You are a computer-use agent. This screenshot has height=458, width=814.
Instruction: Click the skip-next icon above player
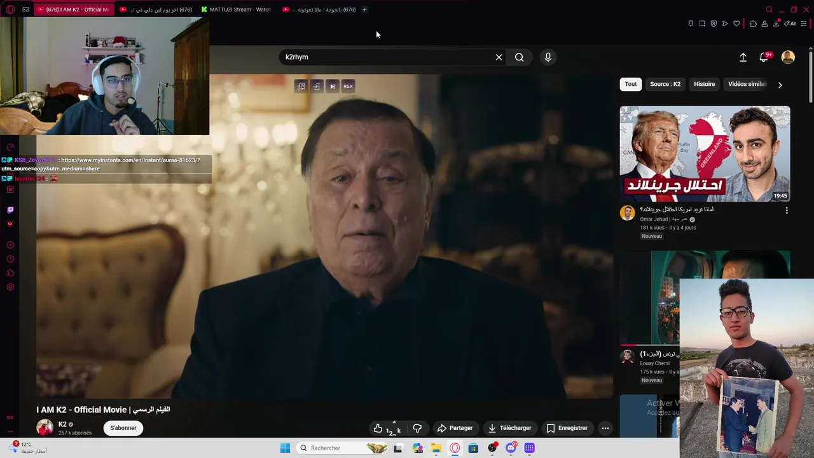pyautogui.click(x=332, y=87)
